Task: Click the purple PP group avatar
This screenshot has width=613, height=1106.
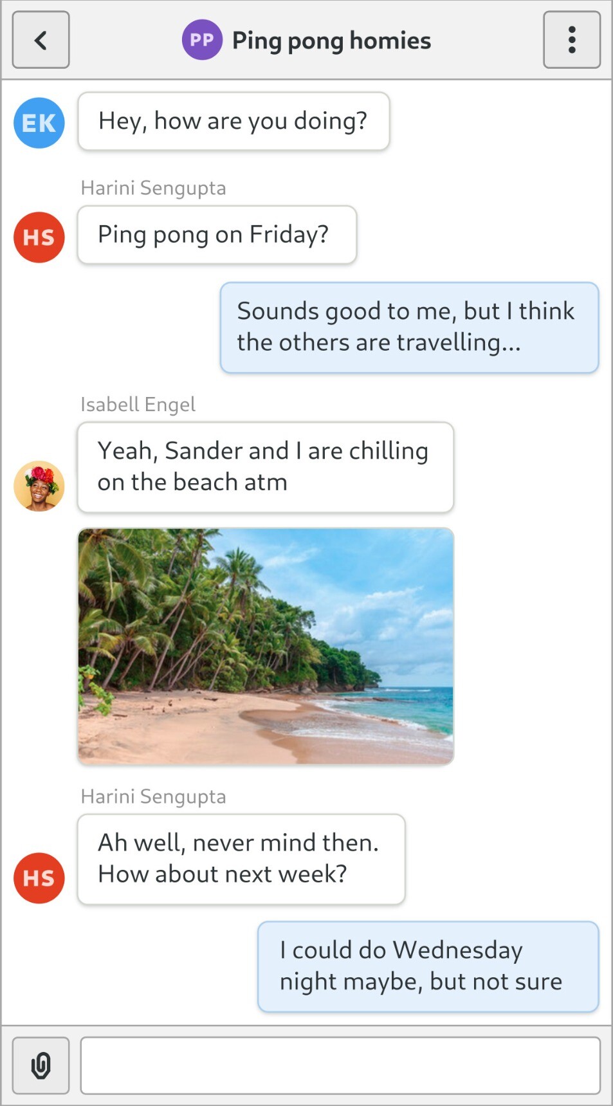Action: point(202,40)
